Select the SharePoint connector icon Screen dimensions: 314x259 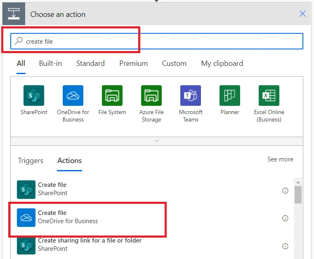pos(34,96)
